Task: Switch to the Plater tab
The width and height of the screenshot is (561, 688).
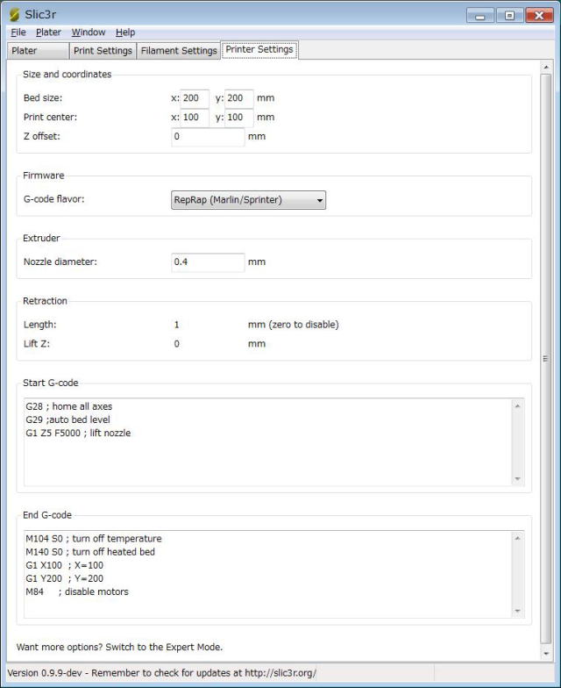Action: pyautogui.click(x=38, y=51)
